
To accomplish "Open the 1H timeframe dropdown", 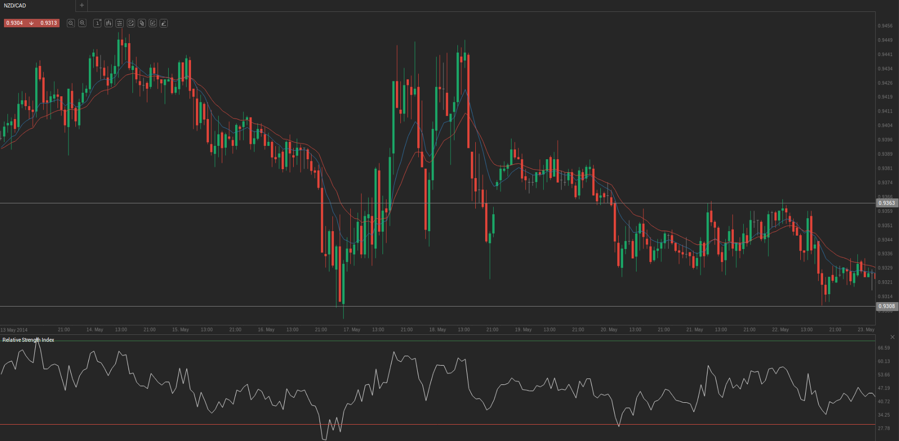I will pyautogui.click(x=97, y=23).
